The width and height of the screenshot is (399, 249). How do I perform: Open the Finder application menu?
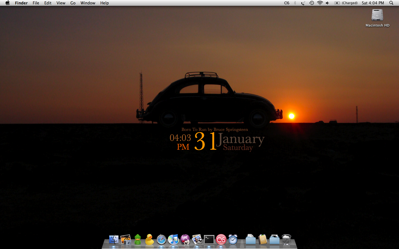tap(21, 3)
